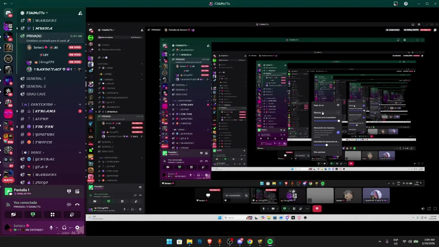Toggle screen share button in voice panel

(33, 214)
